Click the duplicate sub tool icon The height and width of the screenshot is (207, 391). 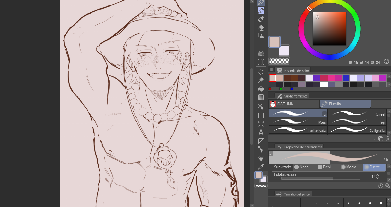click(x=381, y=139)
